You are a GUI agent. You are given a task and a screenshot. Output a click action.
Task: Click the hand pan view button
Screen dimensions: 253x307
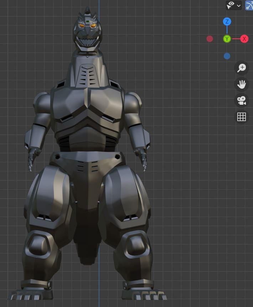tap(242, 84)
